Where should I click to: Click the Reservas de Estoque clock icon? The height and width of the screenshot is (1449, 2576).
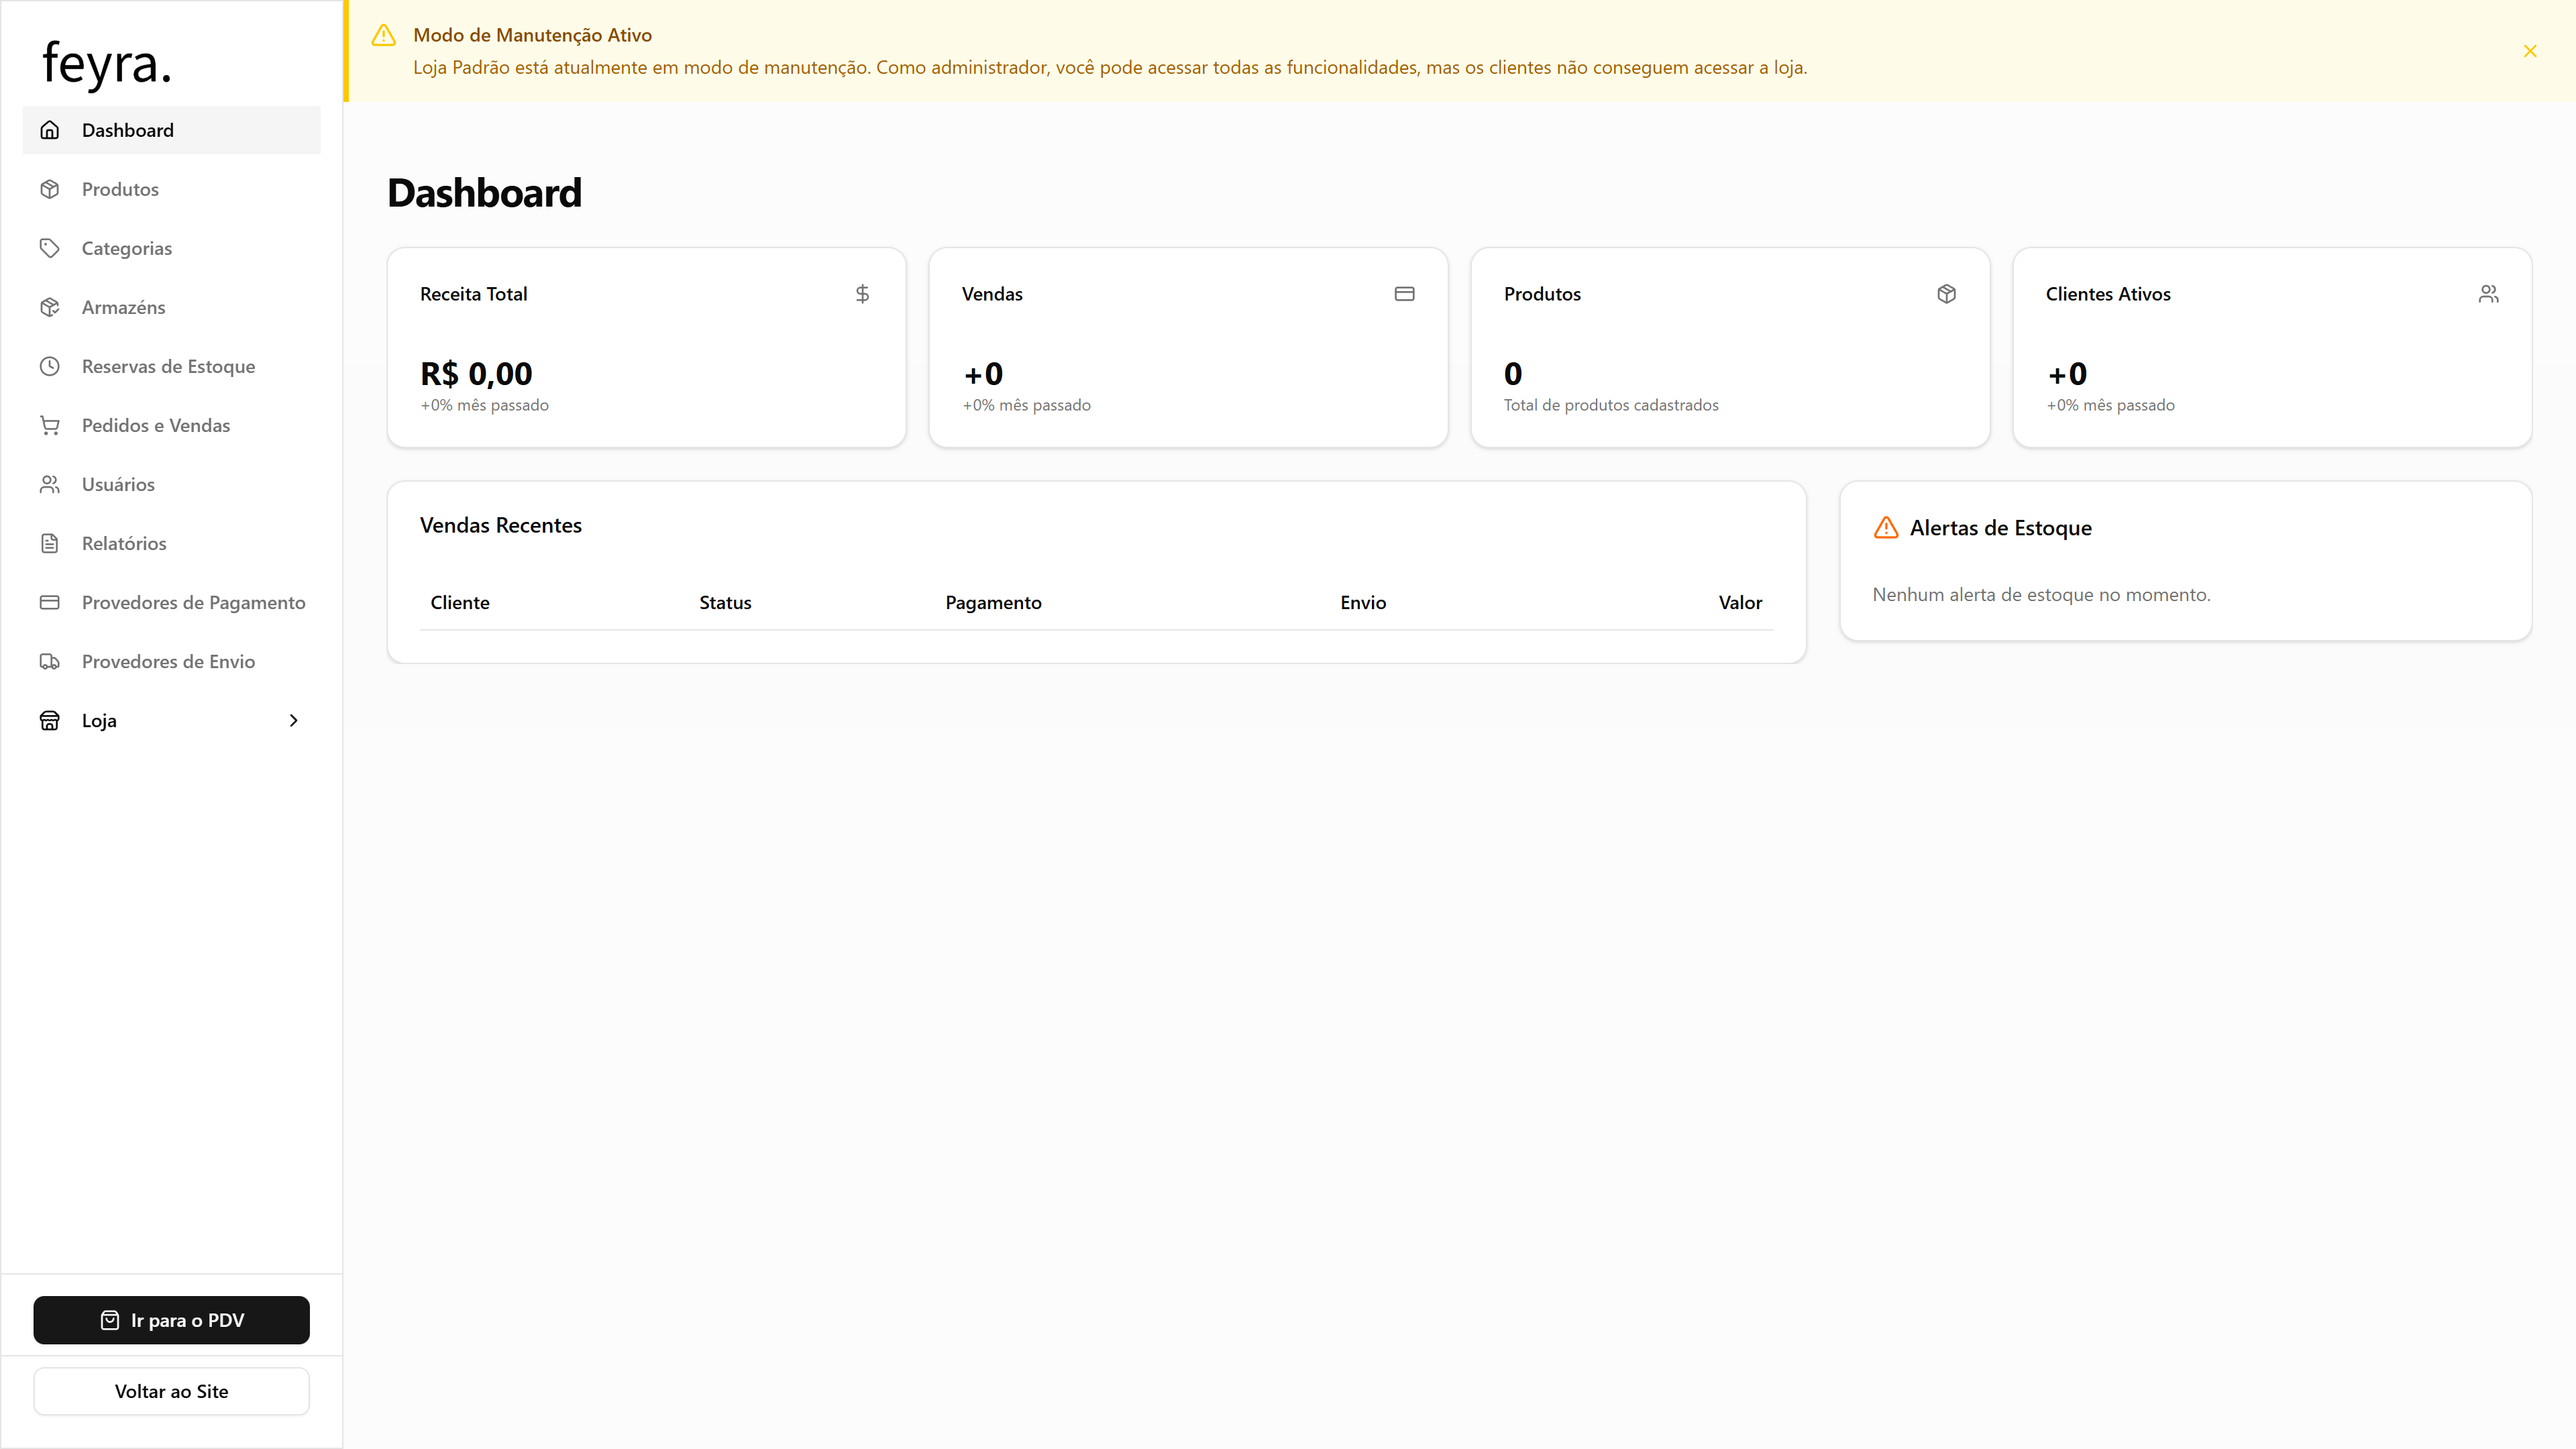[x=49, y=366]
